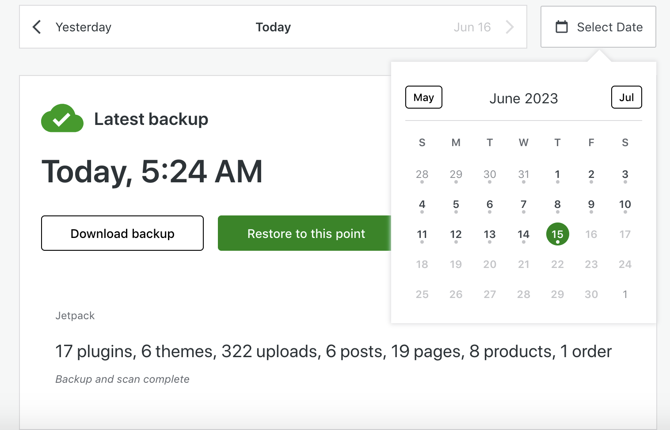
Task: Select the Today label in the navigation bar
Action: 273,27
